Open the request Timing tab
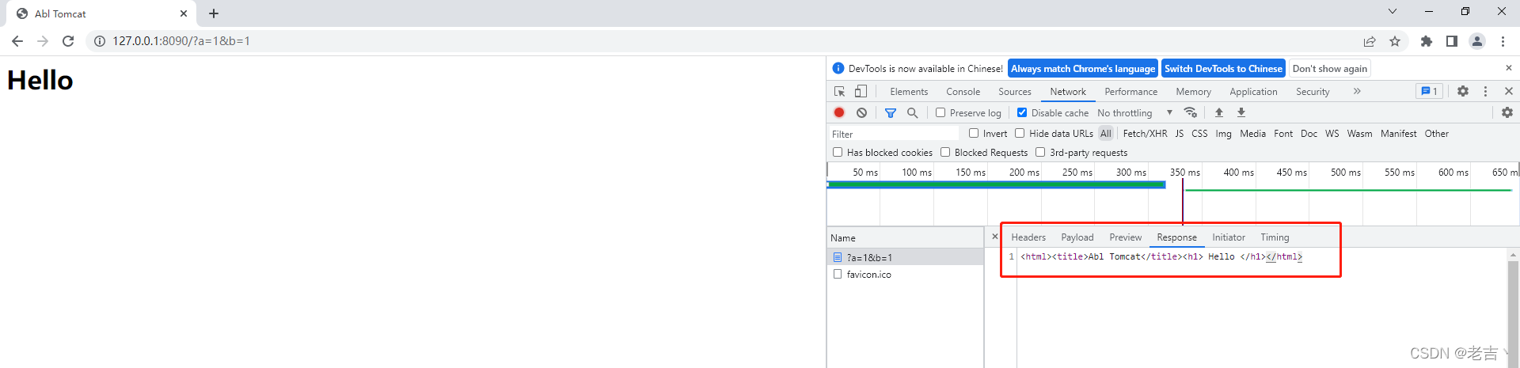 coord(1275,237)
